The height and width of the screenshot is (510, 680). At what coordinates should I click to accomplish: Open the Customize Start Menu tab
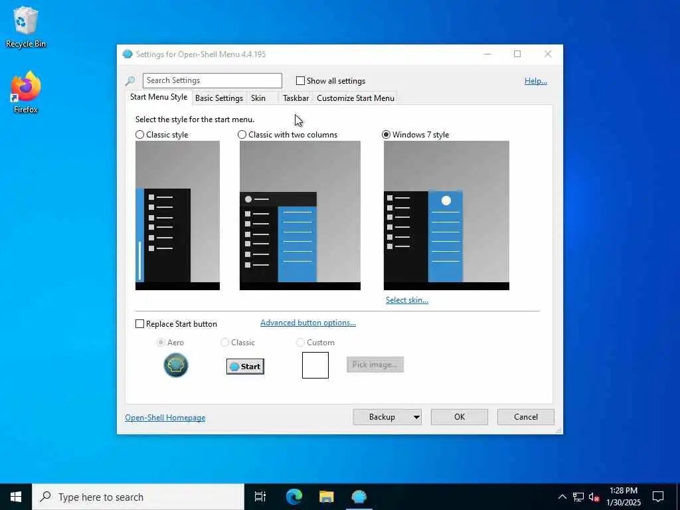(x=356, y=98)
